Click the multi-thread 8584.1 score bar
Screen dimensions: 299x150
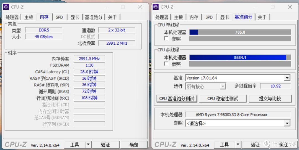[240, 57]
